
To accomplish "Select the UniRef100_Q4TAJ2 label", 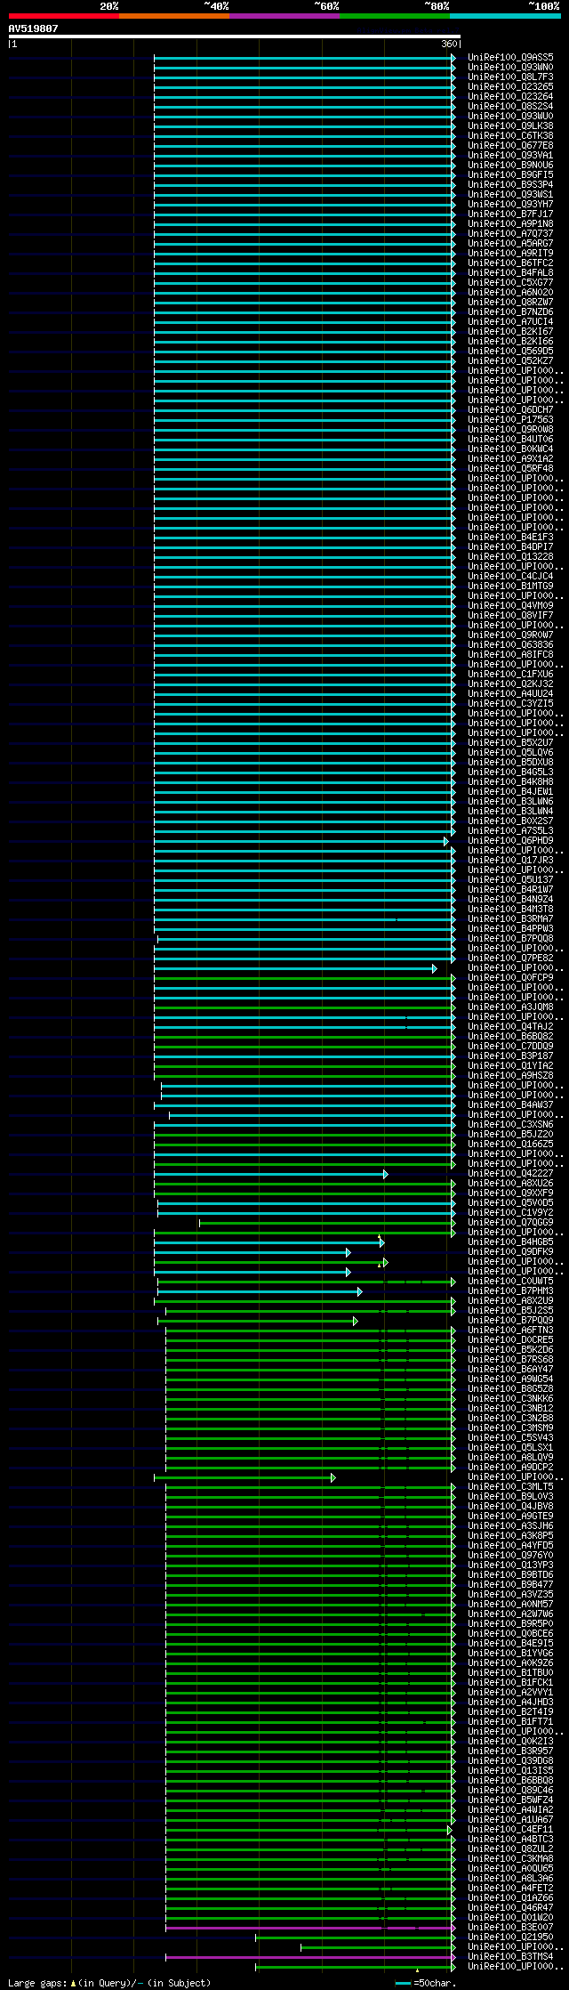I will (510, 1026).
